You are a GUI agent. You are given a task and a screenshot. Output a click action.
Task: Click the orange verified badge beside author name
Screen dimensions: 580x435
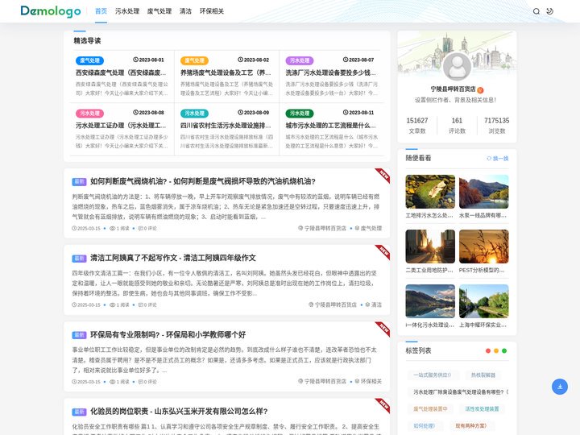480,90
